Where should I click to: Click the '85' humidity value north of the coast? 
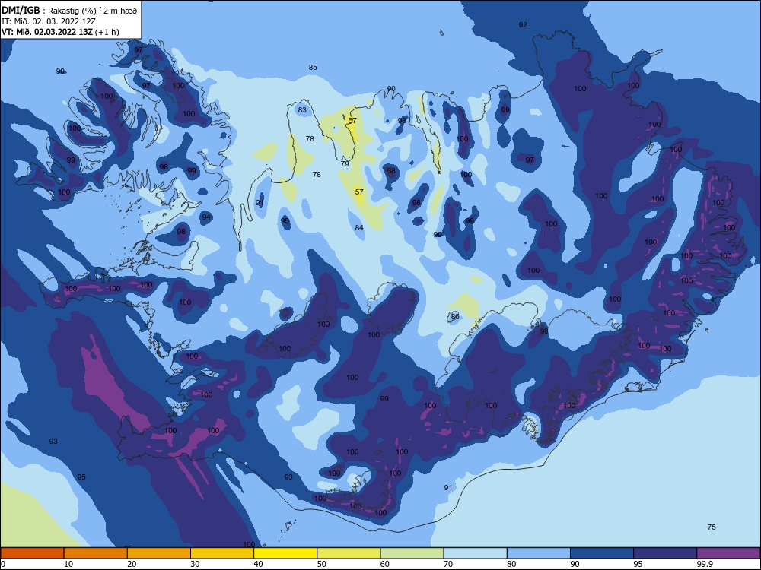(x=313, y=68)
